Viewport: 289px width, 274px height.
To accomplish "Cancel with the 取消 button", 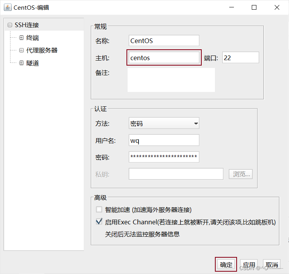I will coord(272,265).
